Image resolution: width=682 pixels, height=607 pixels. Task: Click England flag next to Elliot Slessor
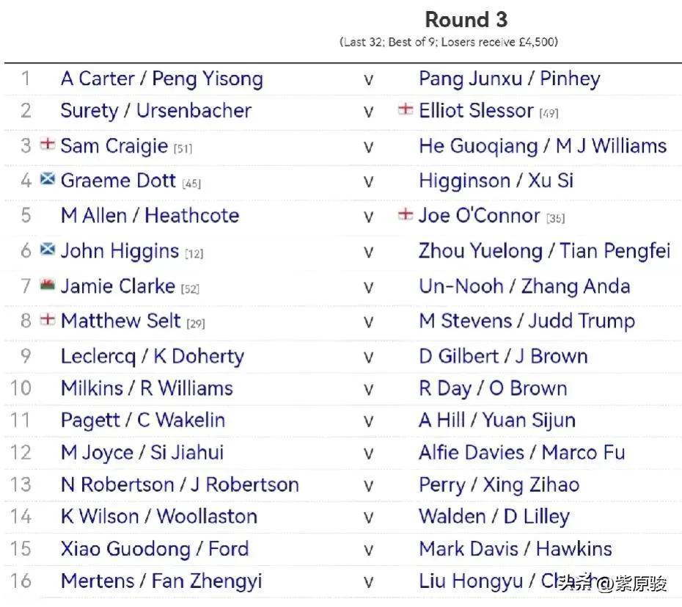click(x=406, y=109)
